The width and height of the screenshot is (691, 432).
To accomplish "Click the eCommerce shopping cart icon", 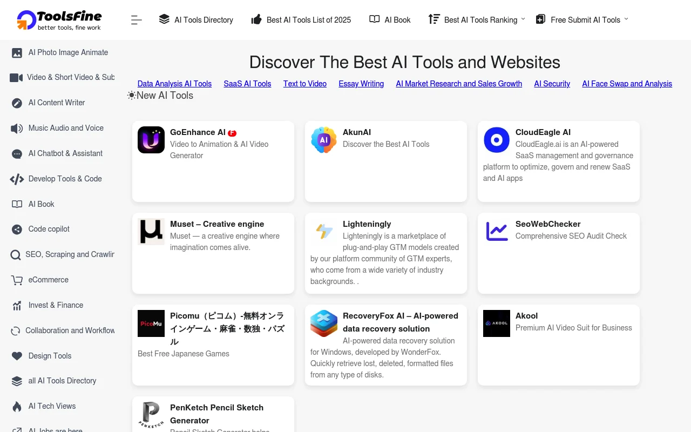I will pyautogui.click(x=16, y=280).
